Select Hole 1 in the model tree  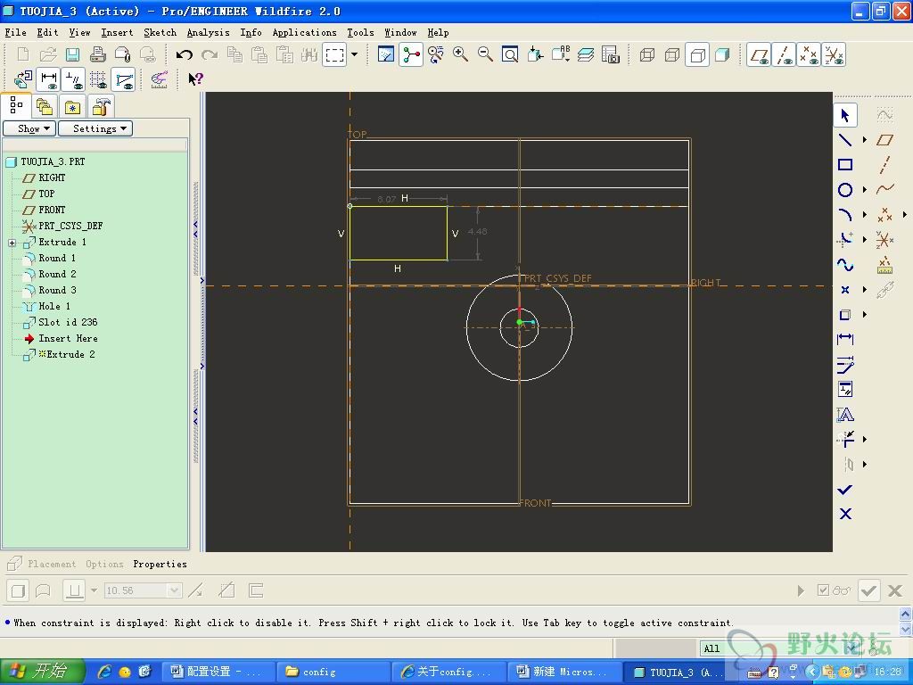point(54,307)
